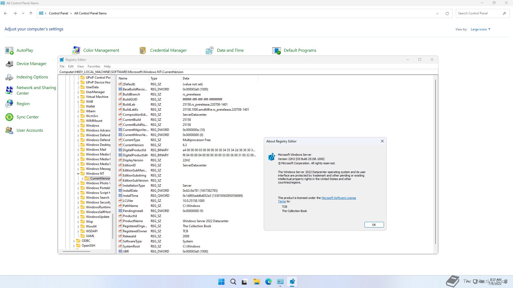513x288 pixels.
Task: Open Indexing Options icon
Action: coord(9,77)
